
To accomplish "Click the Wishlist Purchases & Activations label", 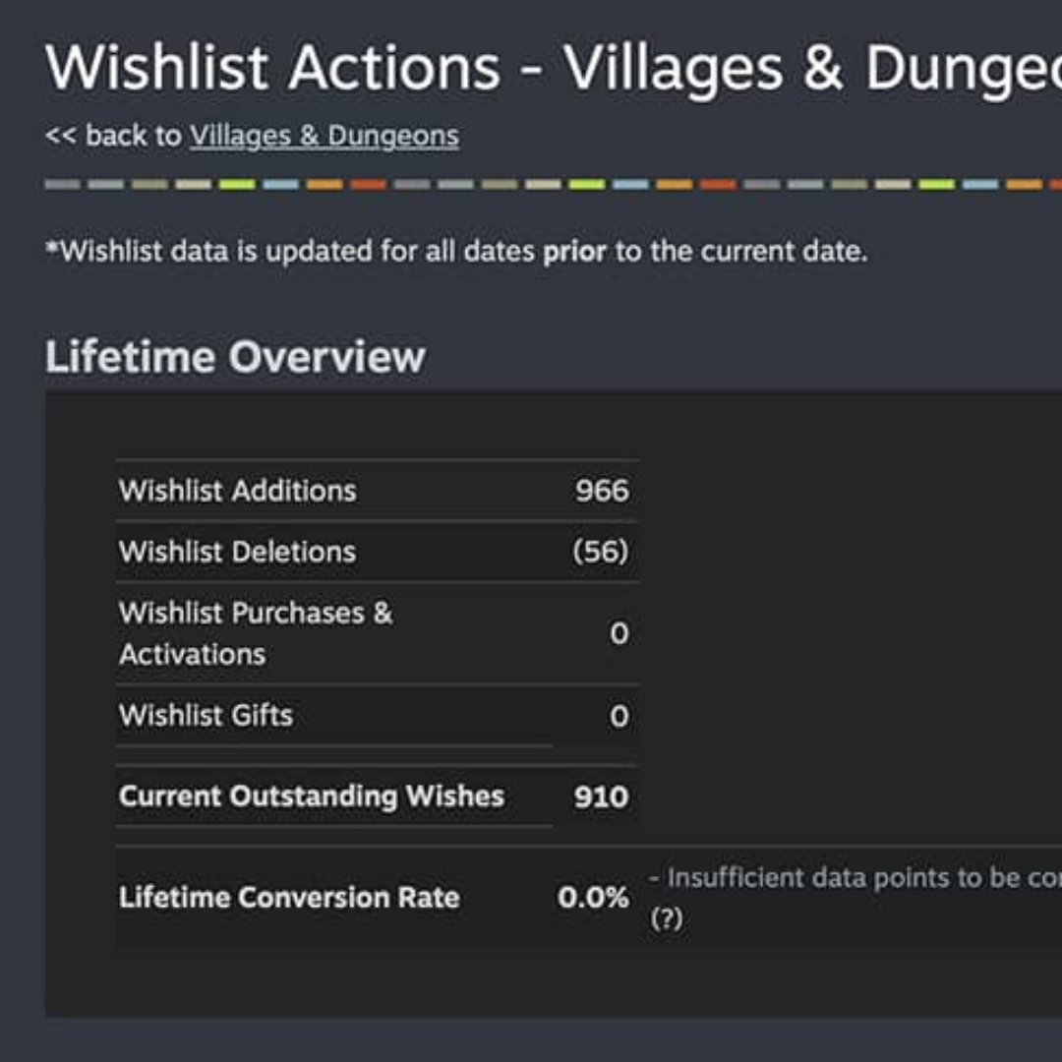I will [256, 633].
